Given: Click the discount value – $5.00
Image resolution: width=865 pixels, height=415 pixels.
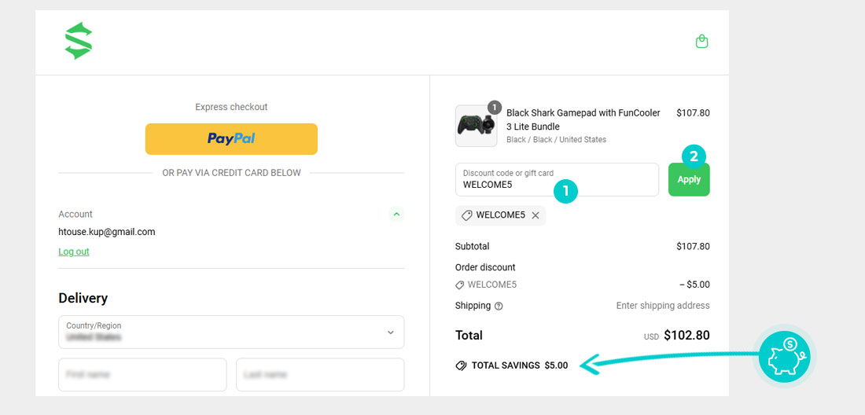Looking at the screenshot, I should (x=694, y=285).
